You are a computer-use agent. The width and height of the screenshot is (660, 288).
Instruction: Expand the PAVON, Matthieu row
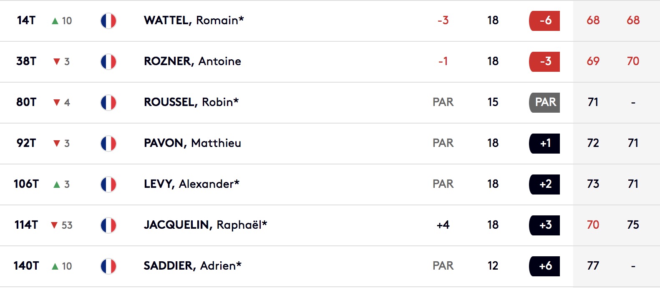point(330,144)
